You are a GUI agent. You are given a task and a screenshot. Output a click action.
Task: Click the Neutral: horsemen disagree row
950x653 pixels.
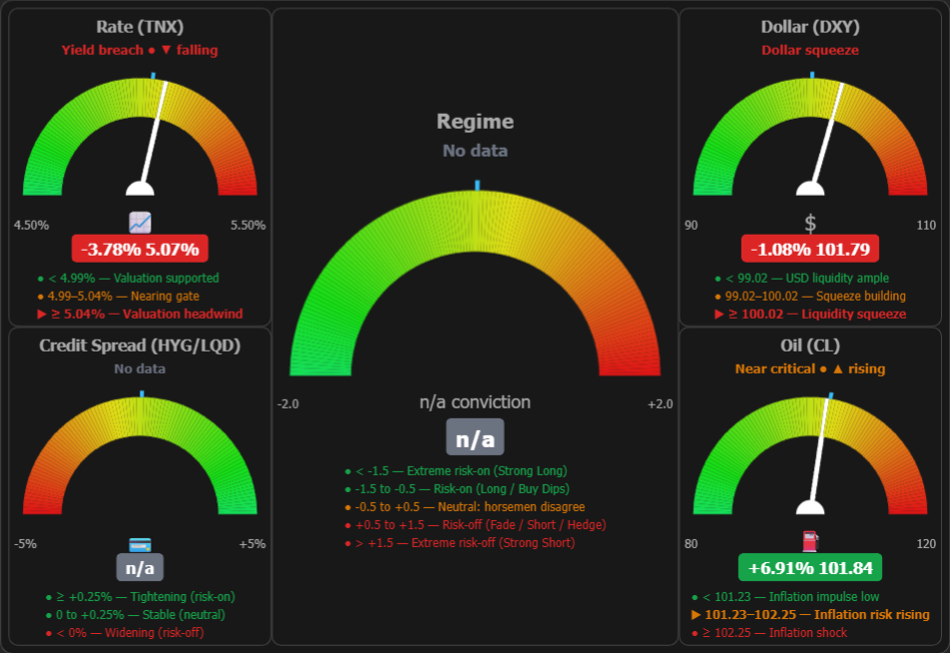pos(465,507)
